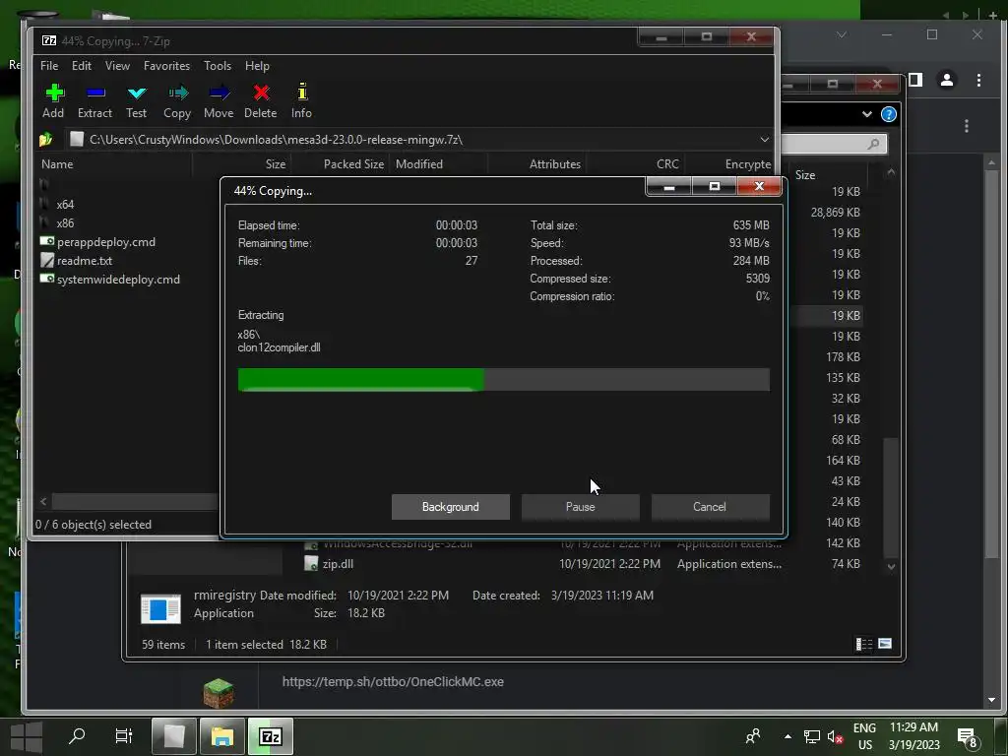Click the Delete toolbar icon
This screenshot has width=1008, height=756.
261,94
